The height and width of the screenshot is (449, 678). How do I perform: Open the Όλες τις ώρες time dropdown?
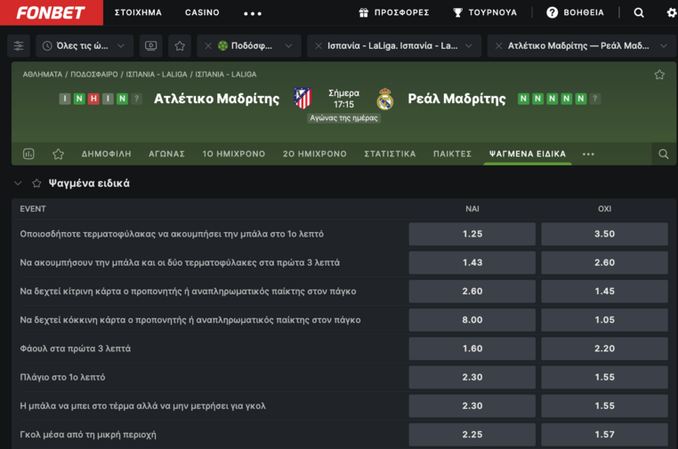coord(85,46)
